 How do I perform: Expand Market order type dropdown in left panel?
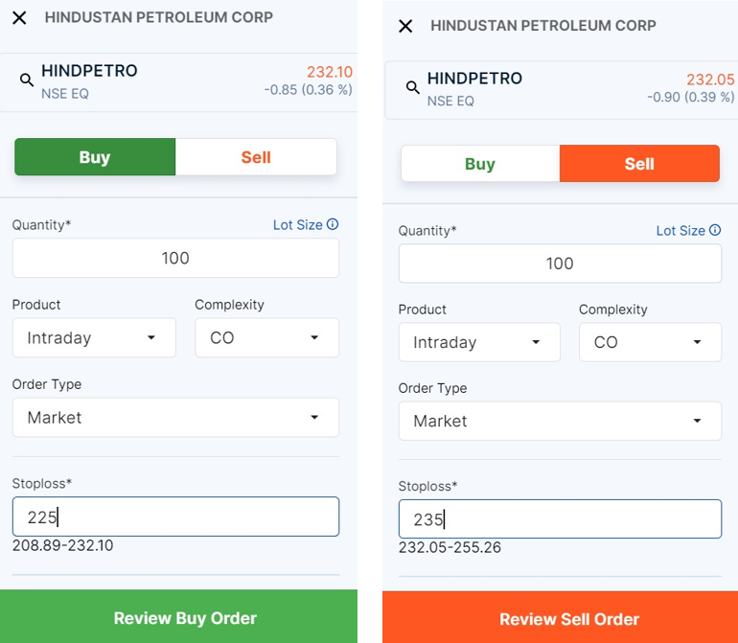click(175, 417)
